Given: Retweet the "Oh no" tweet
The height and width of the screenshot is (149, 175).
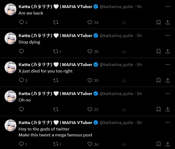Looking at the screenshot, I should (x=56, y=110).
